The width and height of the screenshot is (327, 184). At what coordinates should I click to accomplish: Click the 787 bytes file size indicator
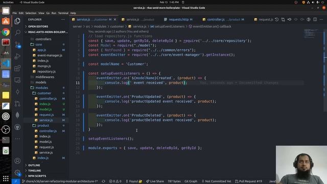(x=174, y=181)
